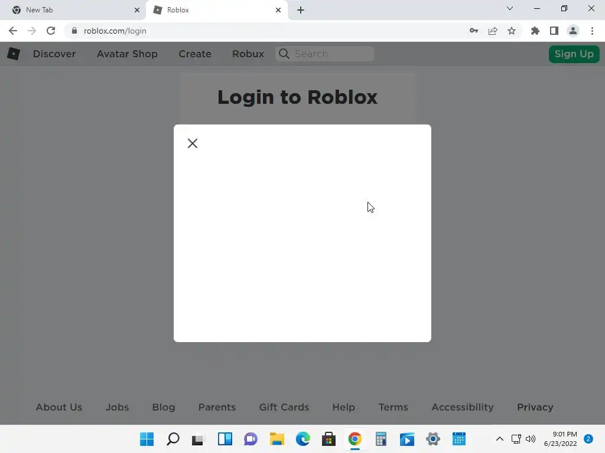Open the Help footer link
The height and width of the screenshot is (453, 605).
click(344, 407)
